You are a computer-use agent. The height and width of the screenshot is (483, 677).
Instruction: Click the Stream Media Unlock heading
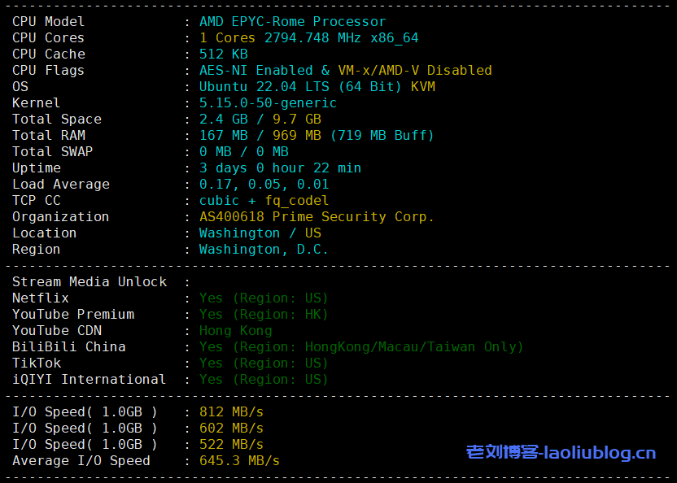coord(90,282)
